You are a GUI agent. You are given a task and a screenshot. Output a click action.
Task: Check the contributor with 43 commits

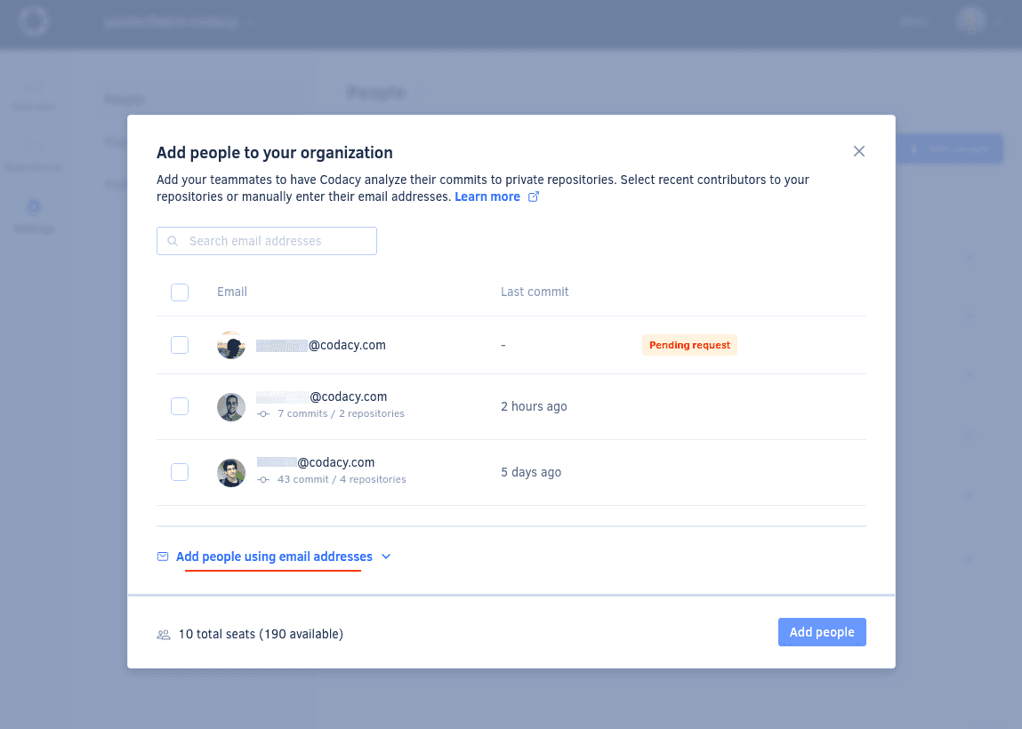click(180, 472)
